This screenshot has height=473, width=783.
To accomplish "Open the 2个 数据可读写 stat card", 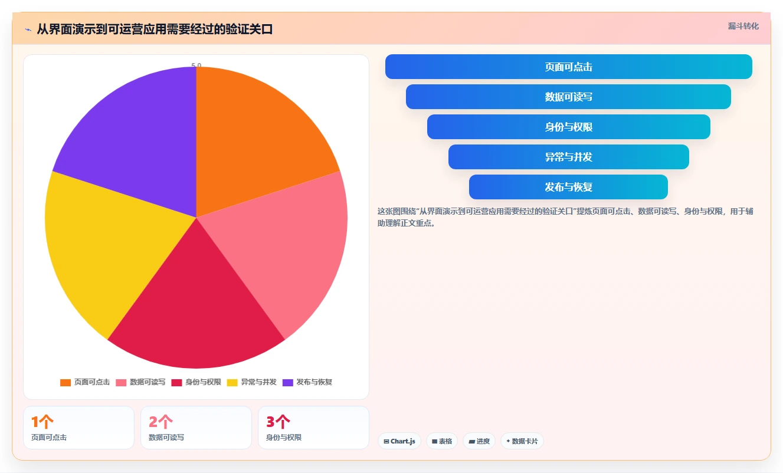I will [196, 428].
